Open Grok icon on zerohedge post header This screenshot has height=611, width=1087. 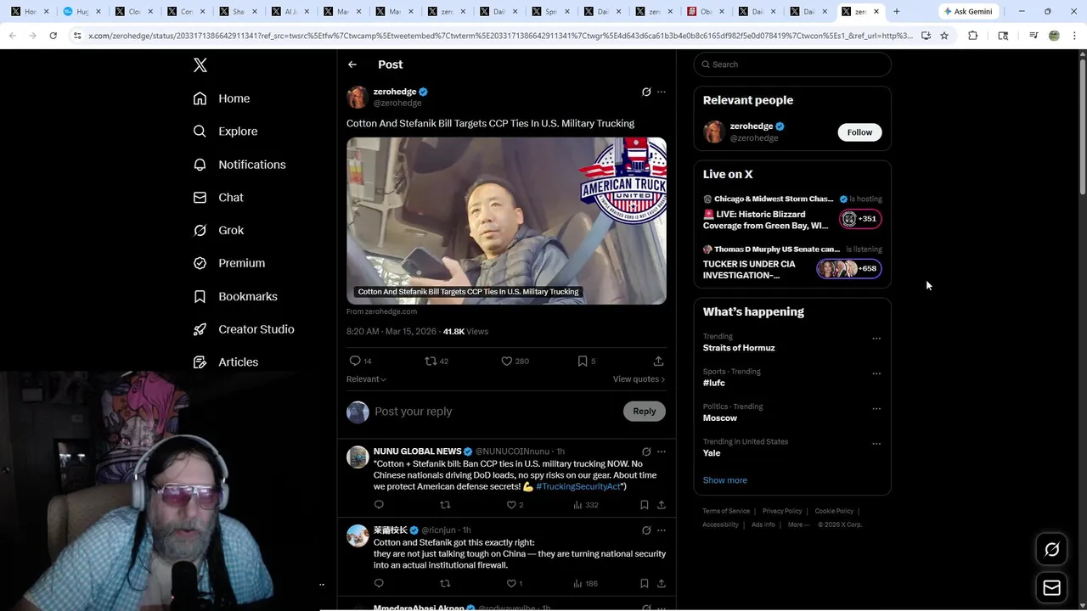646,92
